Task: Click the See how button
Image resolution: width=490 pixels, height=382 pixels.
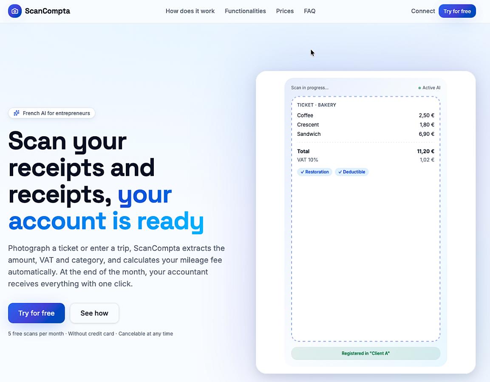Action: (x=94, y=313)
